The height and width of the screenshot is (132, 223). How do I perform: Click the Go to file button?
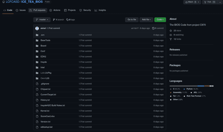pos(132,20)
